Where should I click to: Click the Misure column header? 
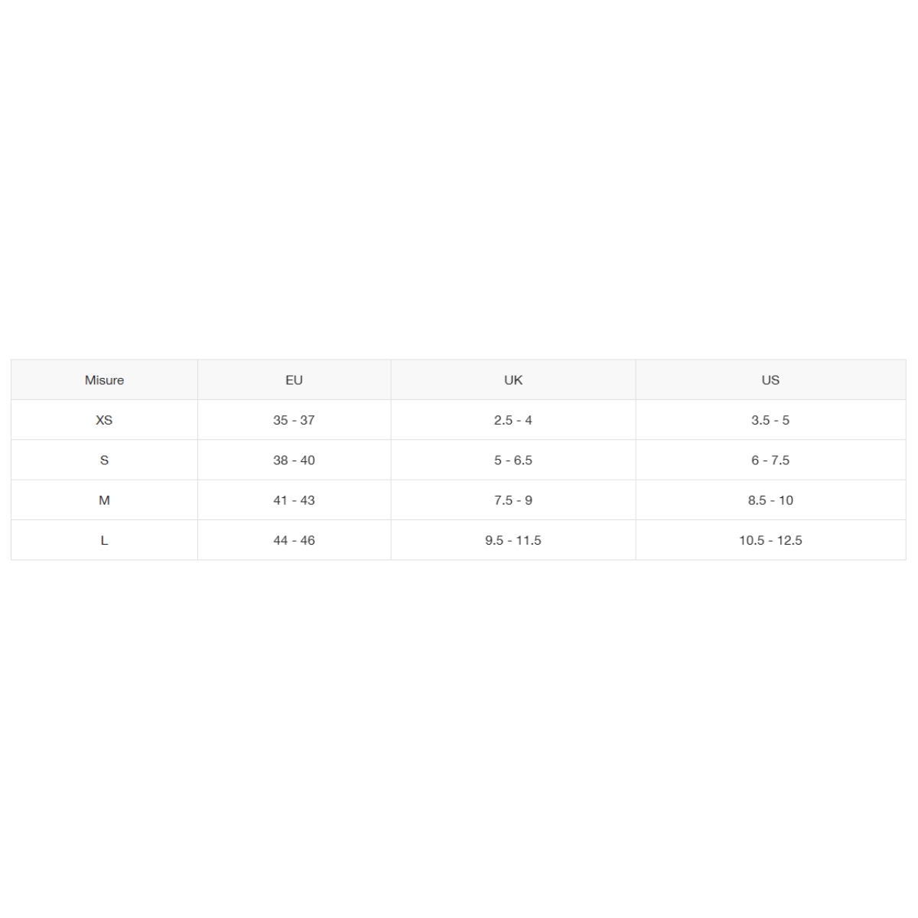coord(104,380)
